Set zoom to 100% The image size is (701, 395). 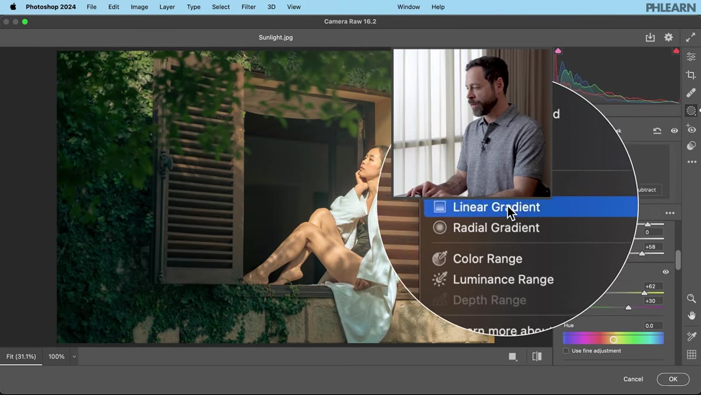tap(56, 356)
